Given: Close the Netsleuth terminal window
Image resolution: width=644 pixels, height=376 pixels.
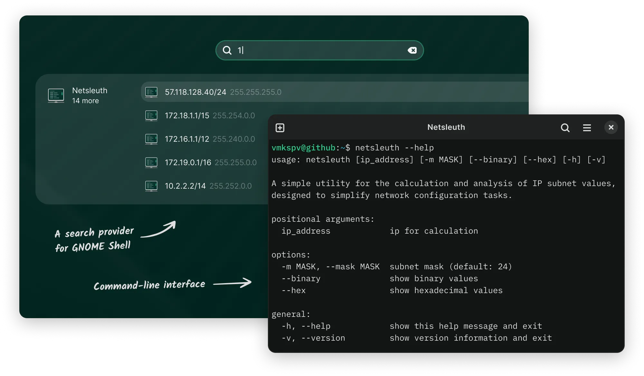Looking at the screenshot, I should click(611, 127).
